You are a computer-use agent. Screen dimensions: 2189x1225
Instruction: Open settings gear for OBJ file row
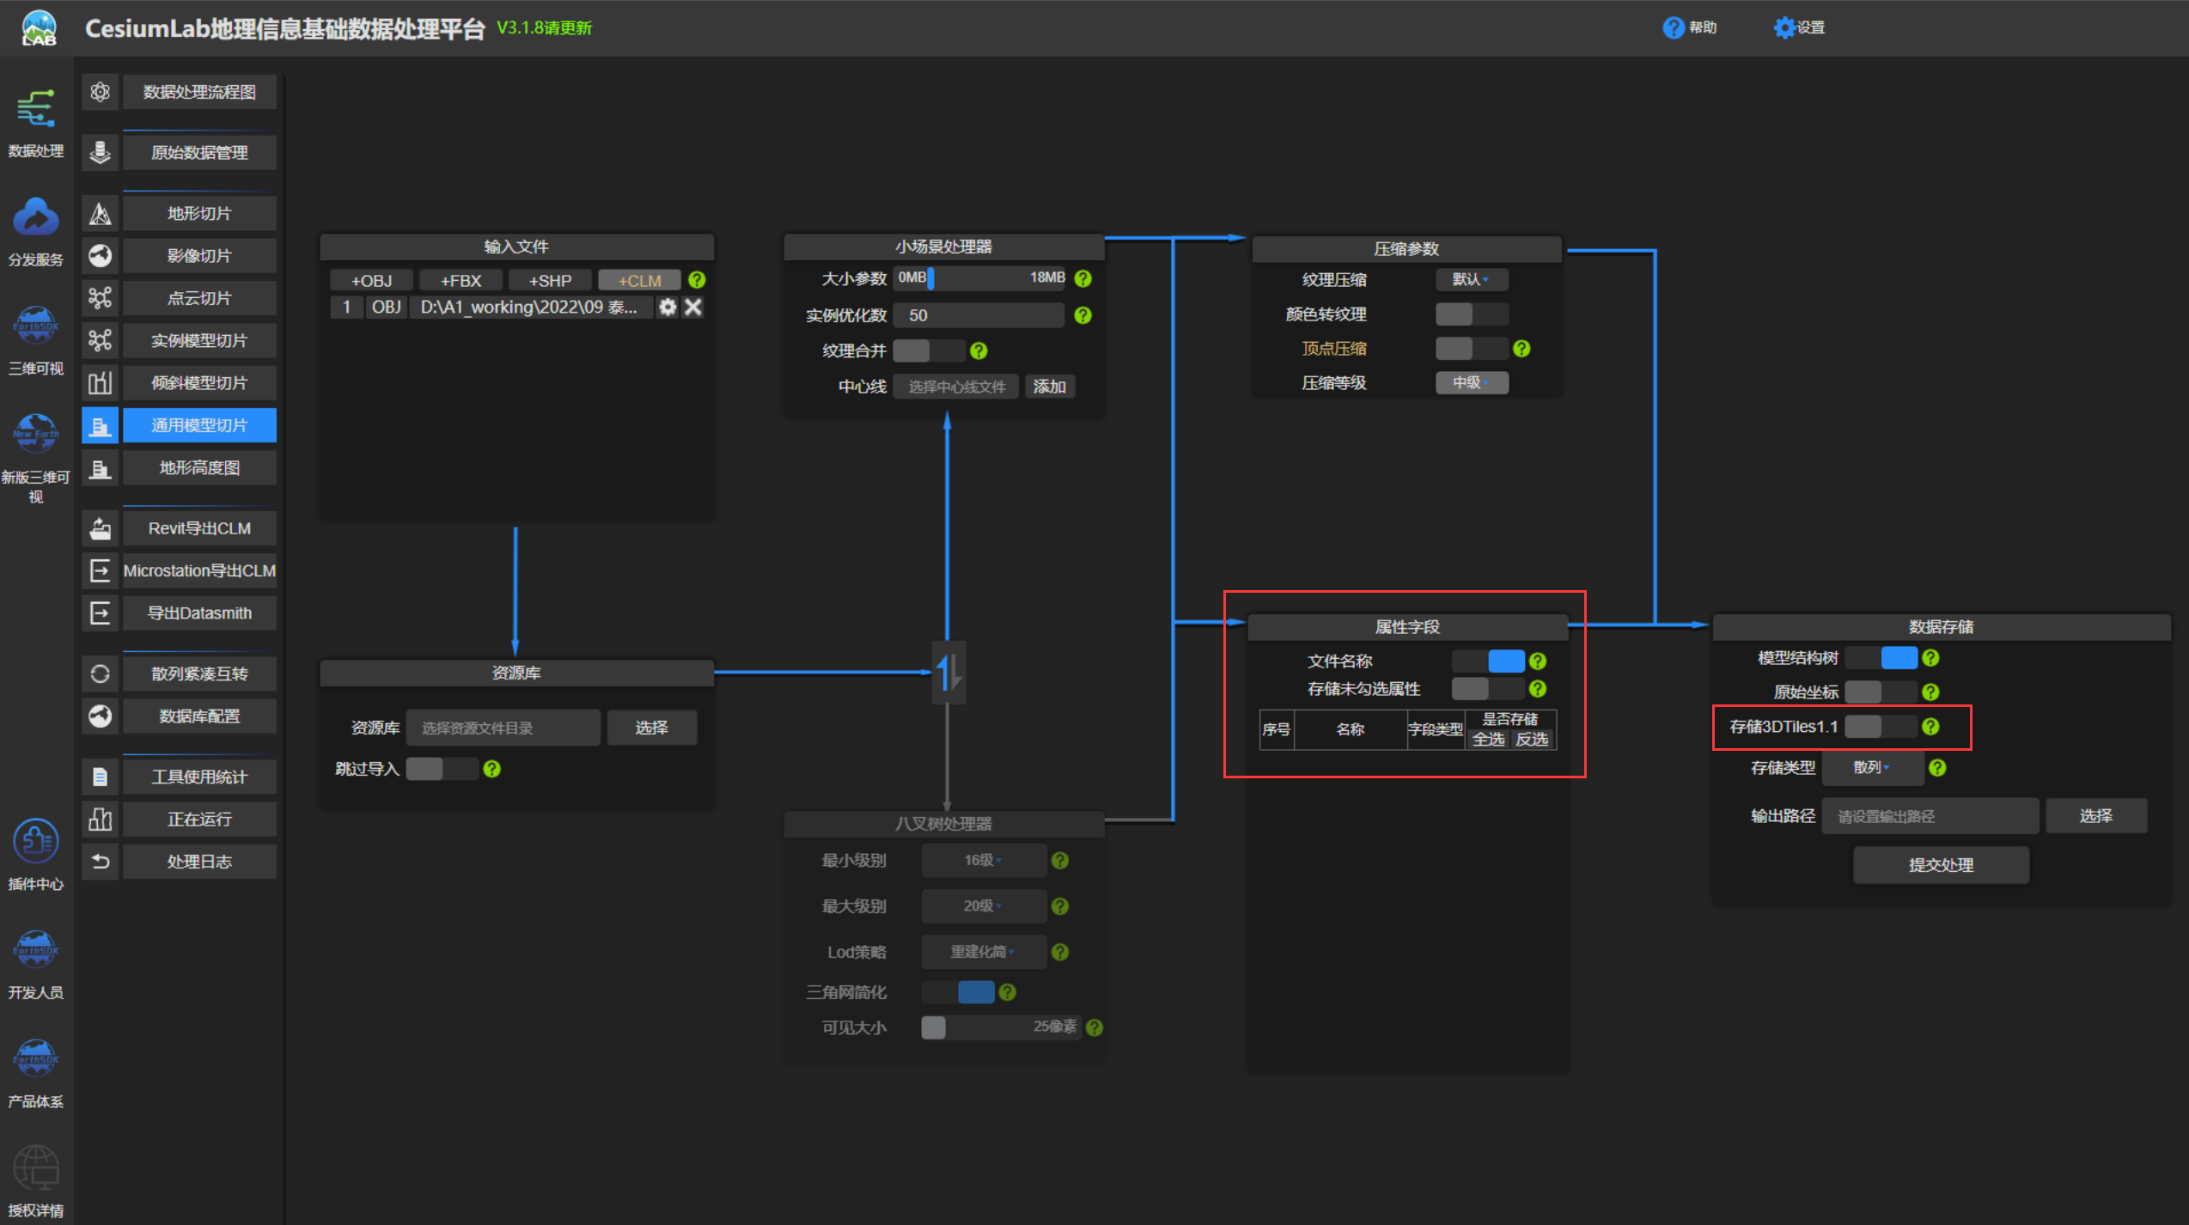tap(668, 307)
